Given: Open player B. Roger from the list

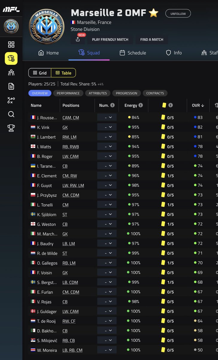Looking at the screenshot, I should point(45,156).
